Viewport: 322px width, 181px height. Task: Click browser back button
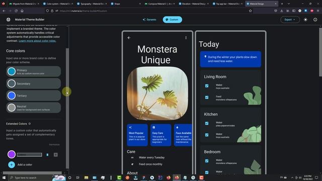point(4,11)
